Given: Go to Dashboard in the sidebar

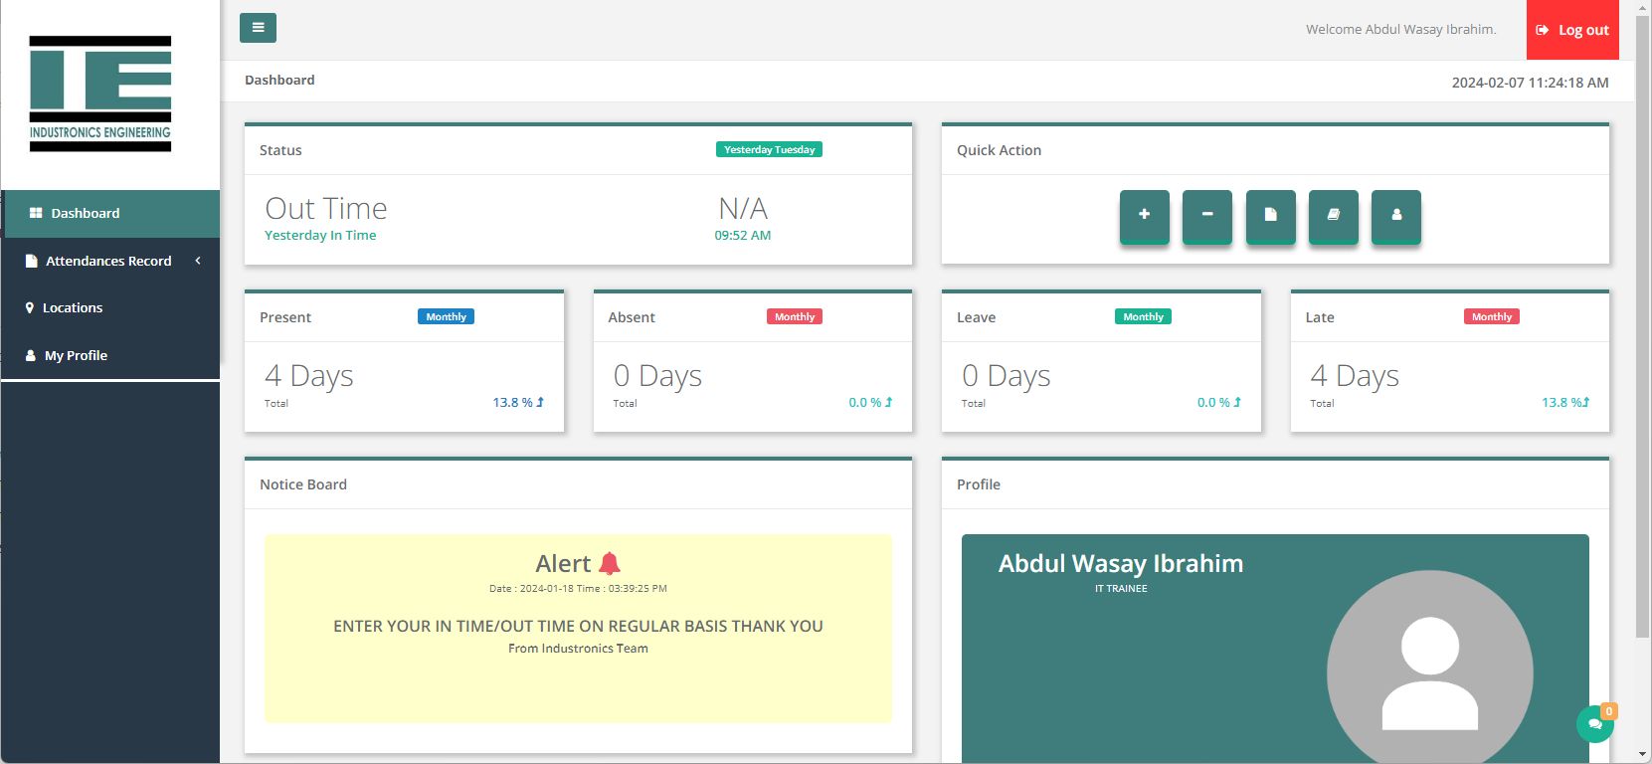Looking at the screenshot, I should [x=110, y=213].
